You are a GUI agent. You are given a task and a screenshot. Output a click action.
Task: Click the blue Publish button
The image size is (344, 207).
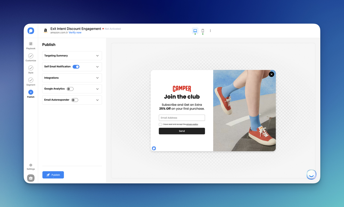coord(53,175)
